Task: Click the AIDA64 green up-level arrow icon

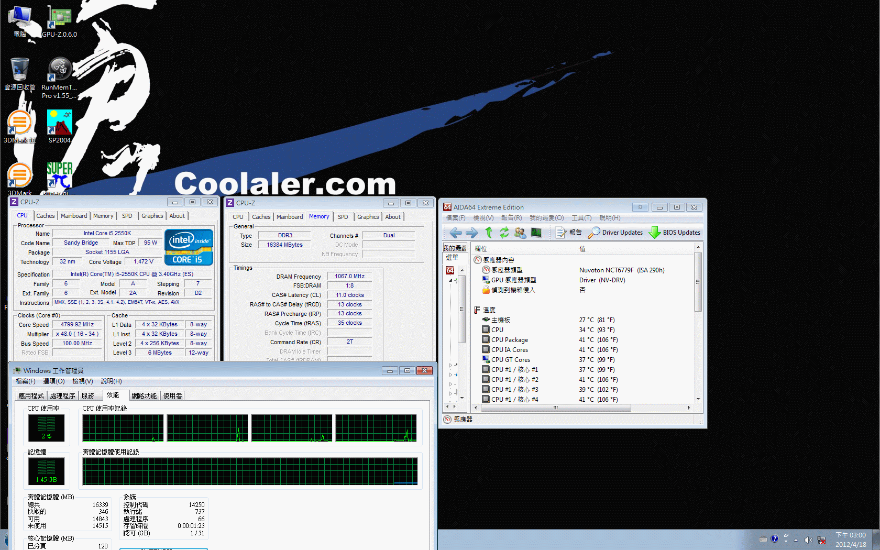Action: coord(489,233)
